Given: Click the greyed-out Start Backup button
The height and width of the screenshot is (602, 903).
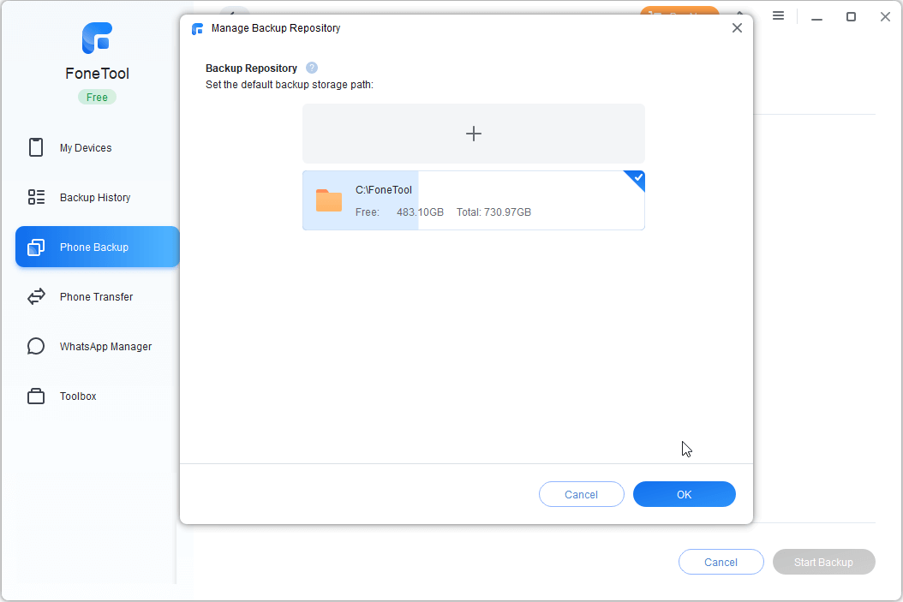Looking at the screenshot, I should [823, 562].
